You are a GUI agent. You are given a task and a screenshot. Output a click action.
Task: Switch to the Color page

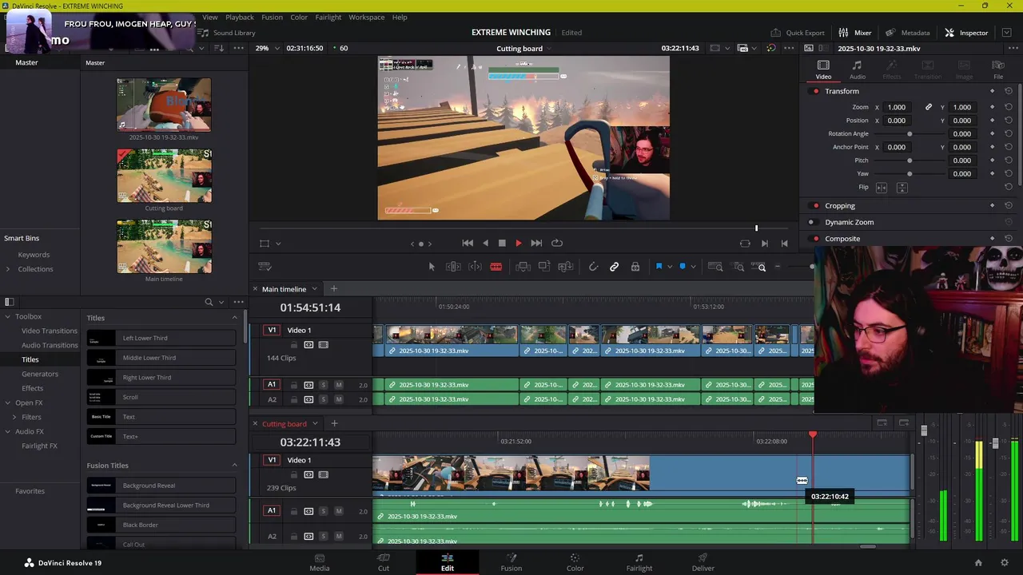575,562
